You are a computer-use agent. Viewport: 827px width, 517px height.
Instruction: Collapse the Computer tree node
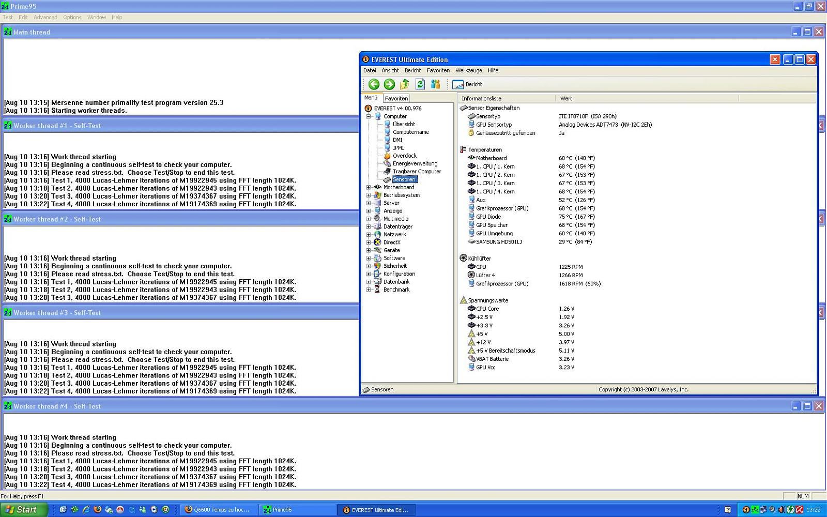(369, 116)
